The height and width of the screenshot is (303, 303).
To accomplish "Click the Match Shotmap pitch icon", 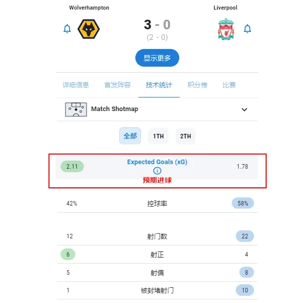I will [x=76, y=110].
